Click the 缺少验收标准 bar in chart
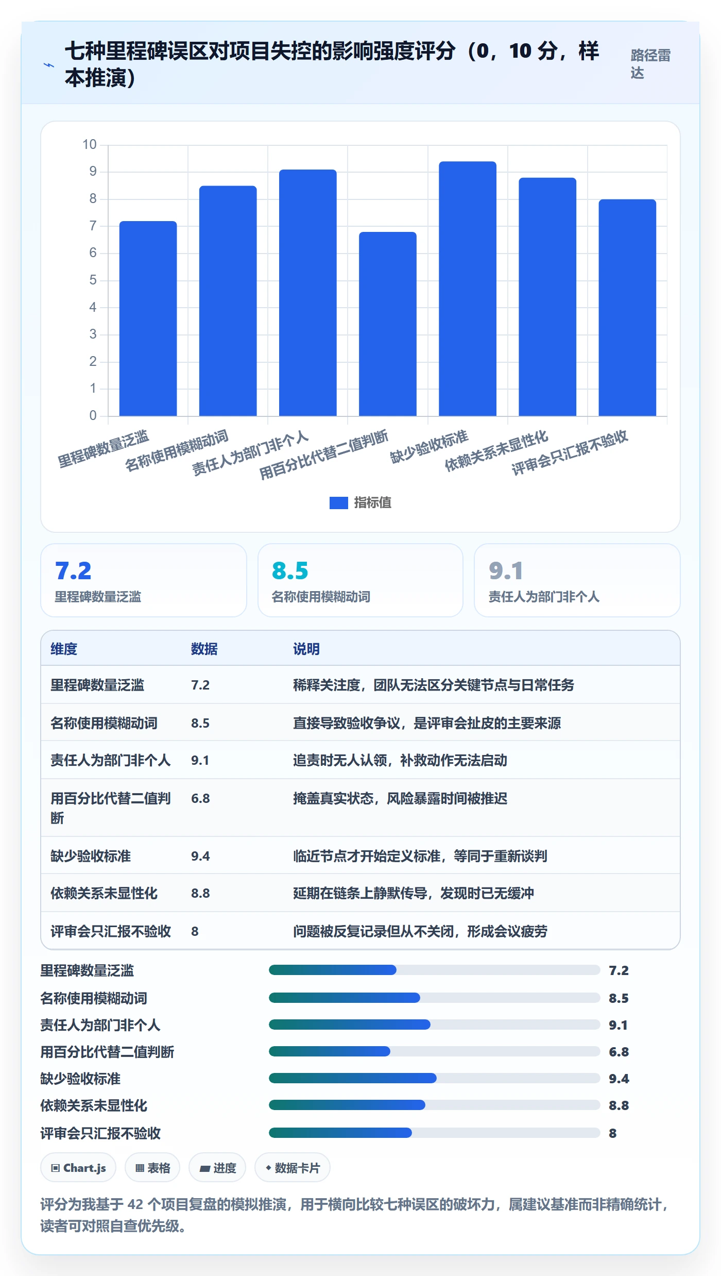The image size is (721, 1276). pyautogui.click(x=468, y=289)
